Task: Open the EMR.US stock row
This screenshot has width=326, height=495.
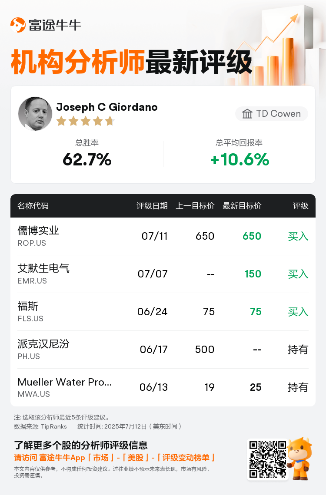Action: click(163, 274)
